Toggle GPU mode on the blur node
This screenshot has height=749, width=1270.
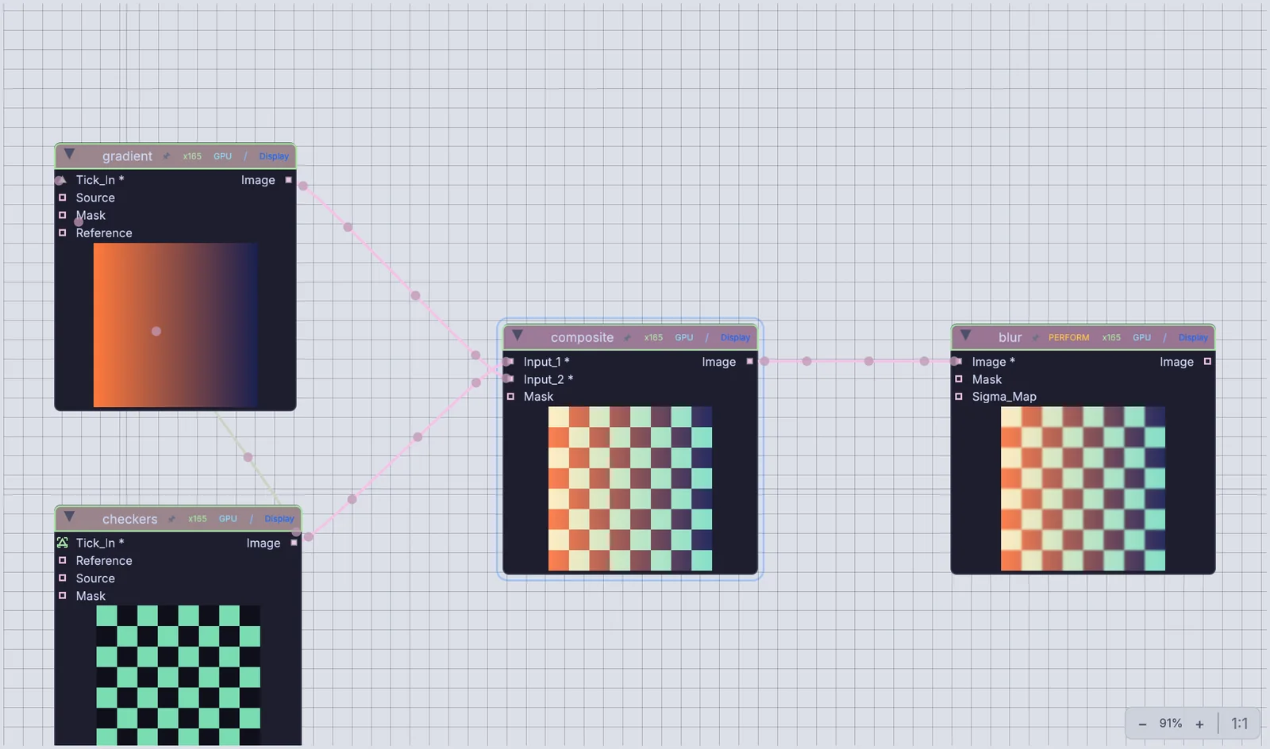(1142, 338)
